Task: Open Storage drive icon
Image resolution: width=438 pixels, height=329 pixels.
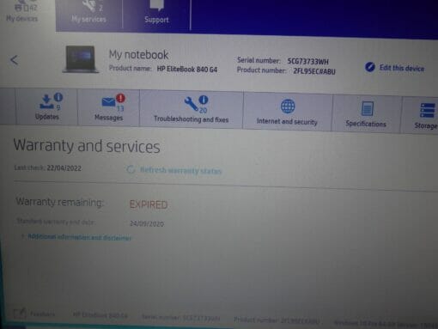Action: pos(428,111)
